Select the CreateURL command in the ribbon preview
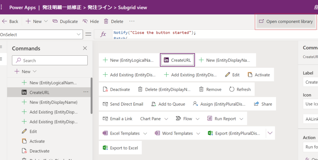The image size is (318, 160). click(x=177, y=60)
